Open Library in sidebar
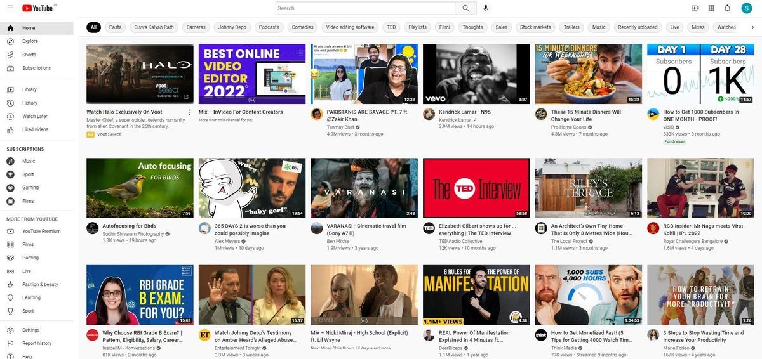Screen dimensions: 762x359 (37, 89)
